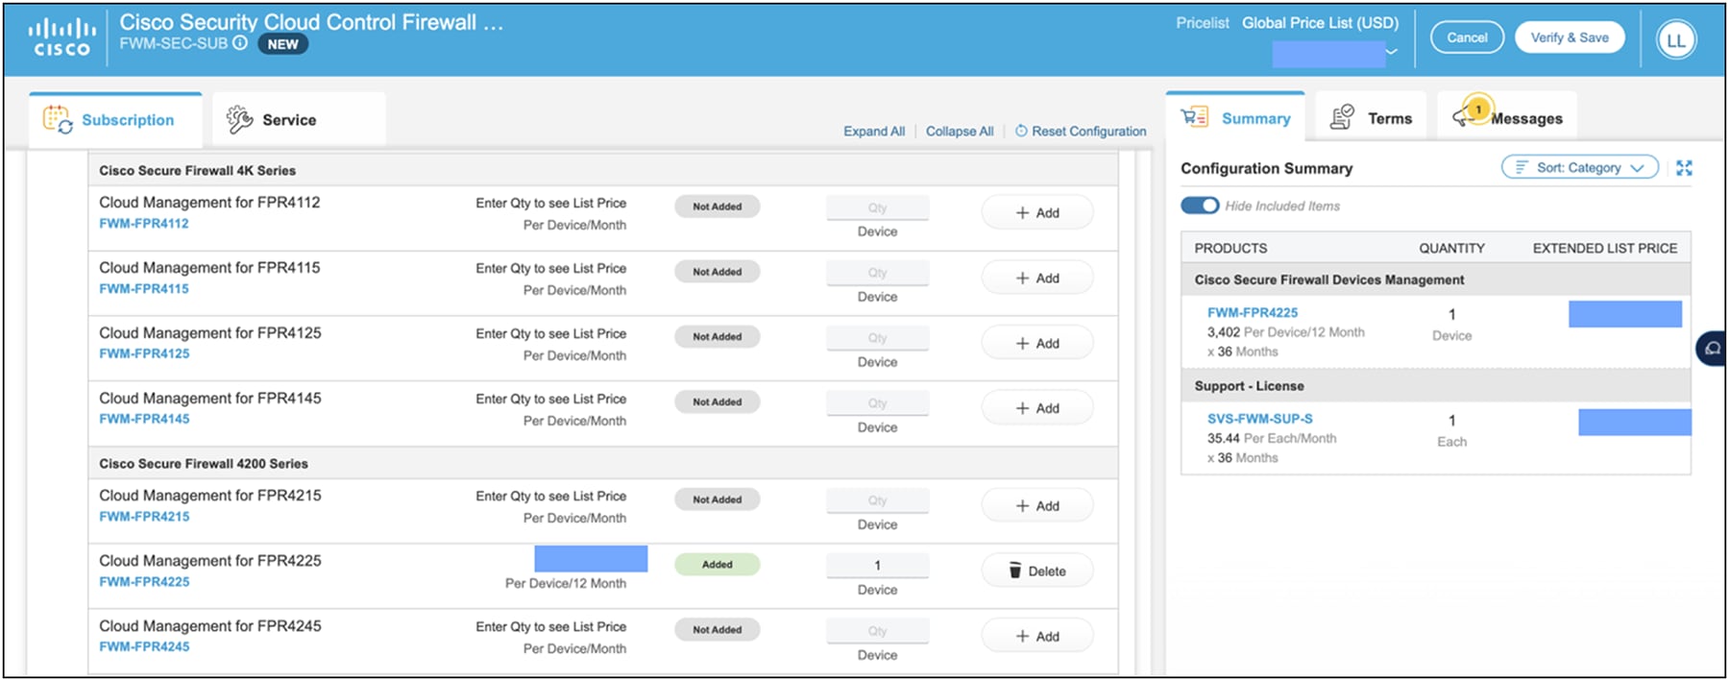Screen dimensions: 1729x681
Task: Click the trash icon for FPR4225
Action: (x=1015, y=571)
